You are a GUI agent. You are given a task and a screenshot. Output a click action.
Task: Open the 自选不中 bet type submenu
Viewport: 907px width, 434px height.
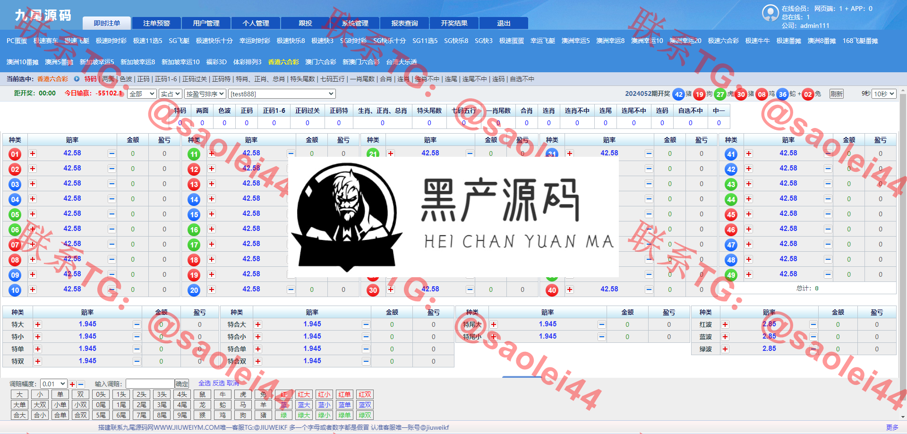click(x=522, y=79)
